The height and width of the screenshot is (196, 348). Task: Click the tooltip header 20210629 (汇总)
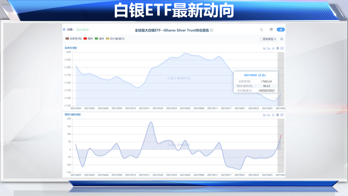point(254,75)
